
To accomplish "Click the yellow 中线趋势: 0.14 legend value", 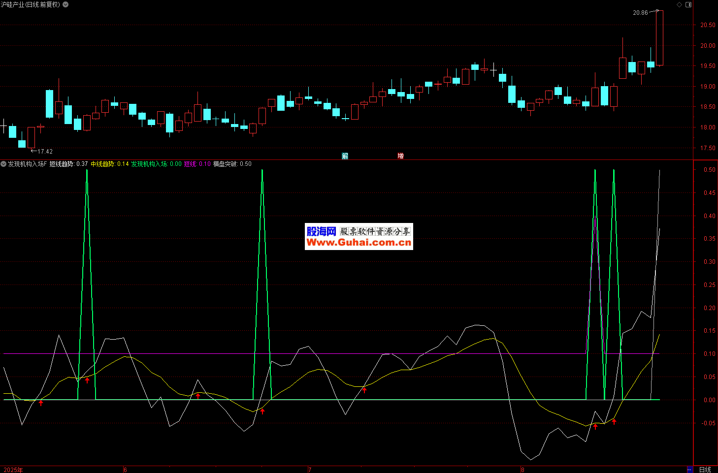I will tap(110, 164).
